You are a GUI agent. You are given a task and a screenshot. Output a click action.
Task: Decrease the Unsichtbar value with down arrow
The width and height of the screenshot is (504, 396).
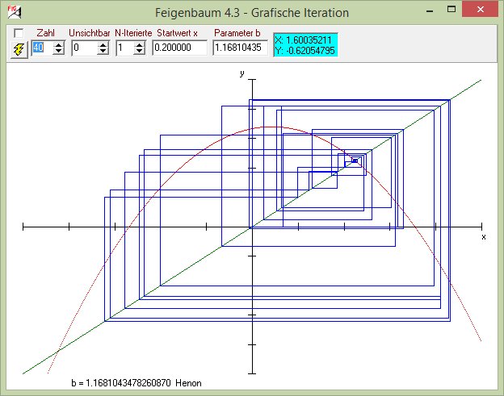[x=103, y=52]
